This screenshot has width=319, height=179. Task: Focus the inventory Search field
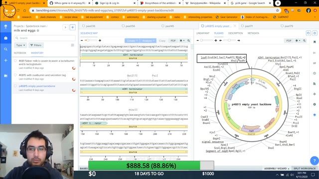(x=44, y=38)
